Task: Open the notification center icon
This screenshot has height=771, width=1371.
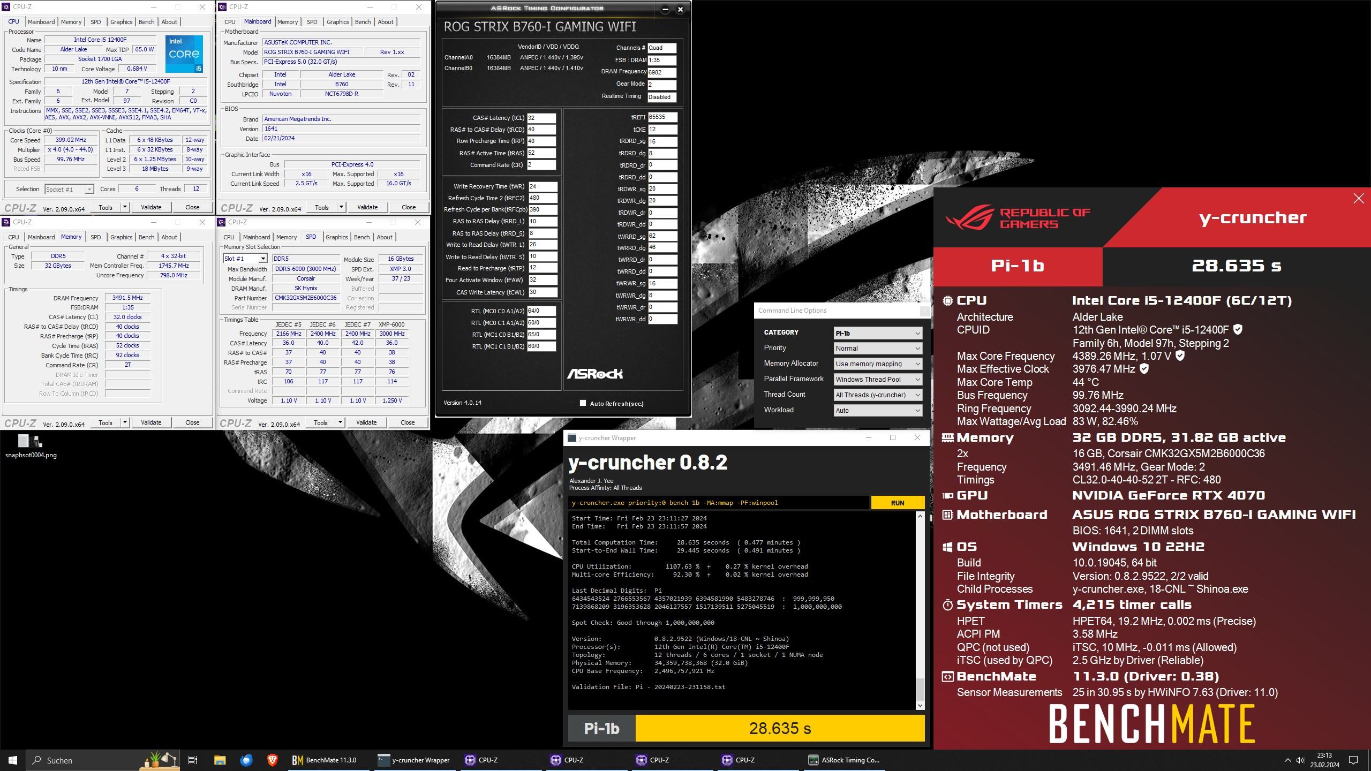Action: 1353,760
